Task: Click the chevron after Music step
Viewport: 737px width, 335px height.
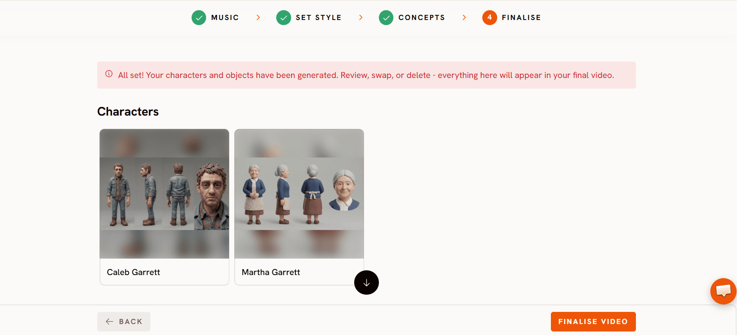Action: pyautogui.click(x=258, y=18)
